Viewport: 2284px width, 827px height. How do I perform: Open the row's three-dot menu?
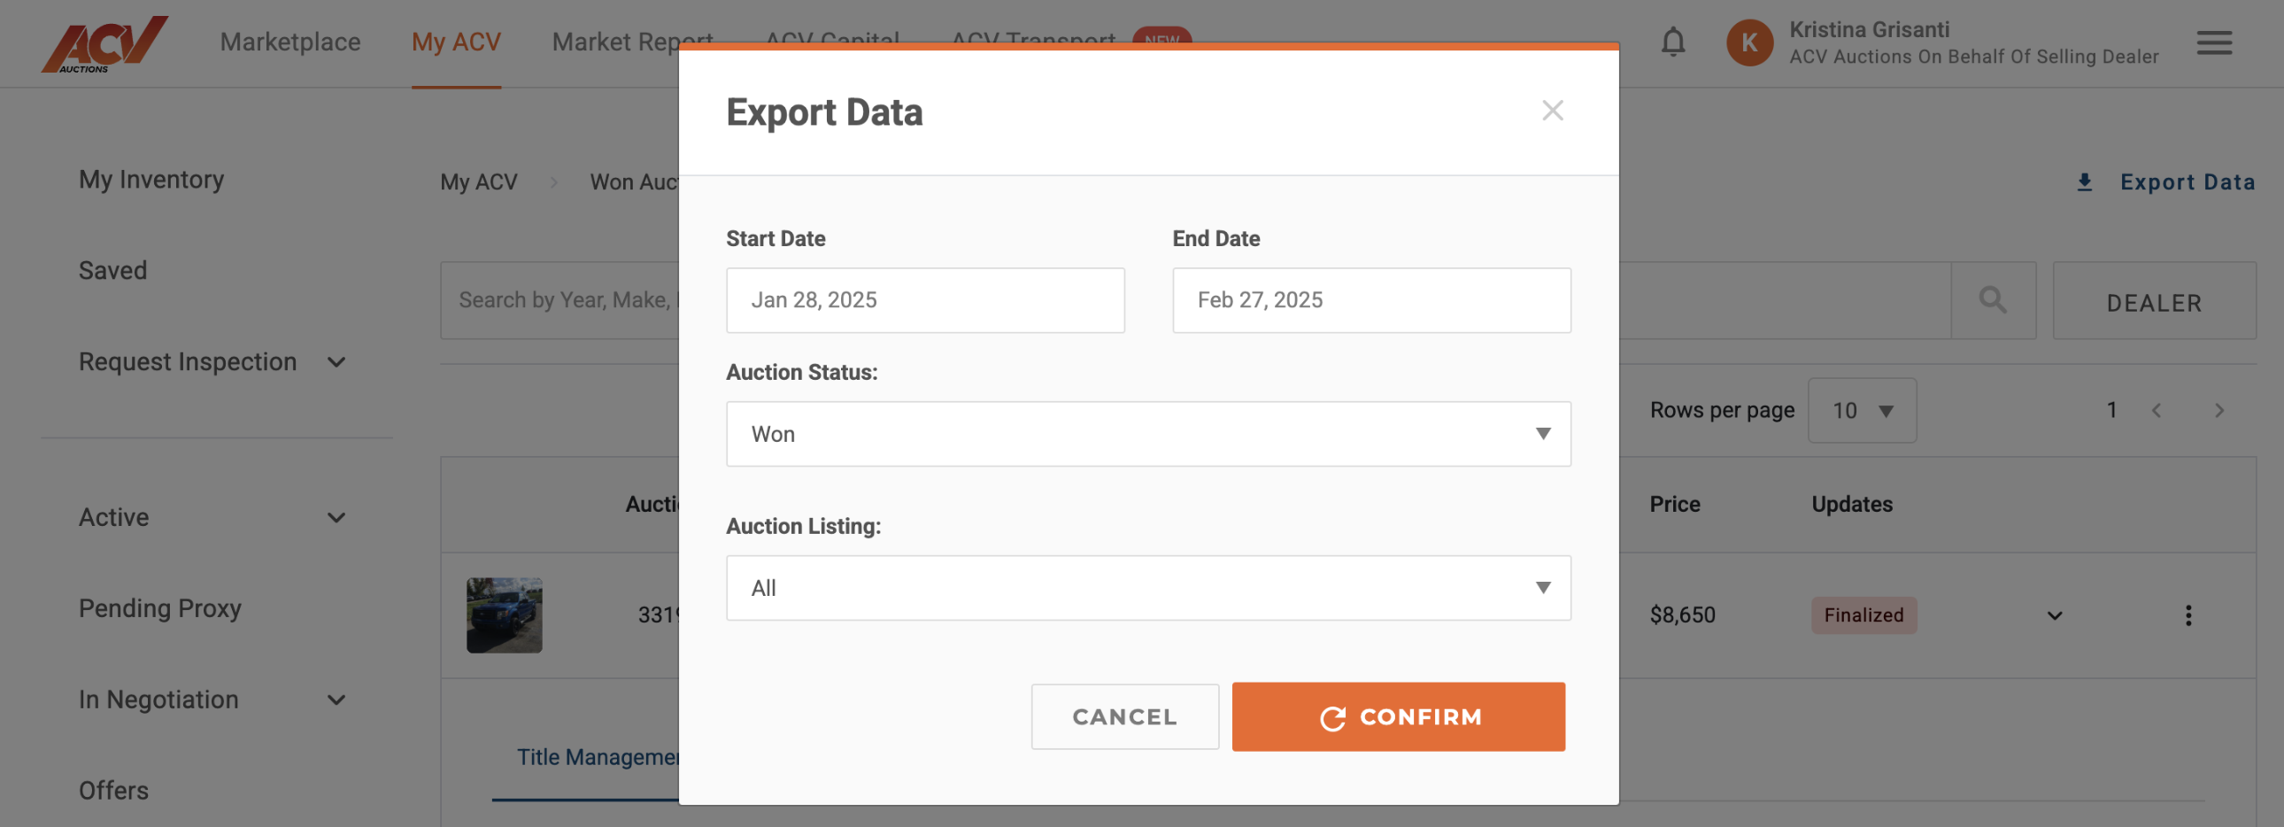pyautogui.click(x=2188, y=615)
